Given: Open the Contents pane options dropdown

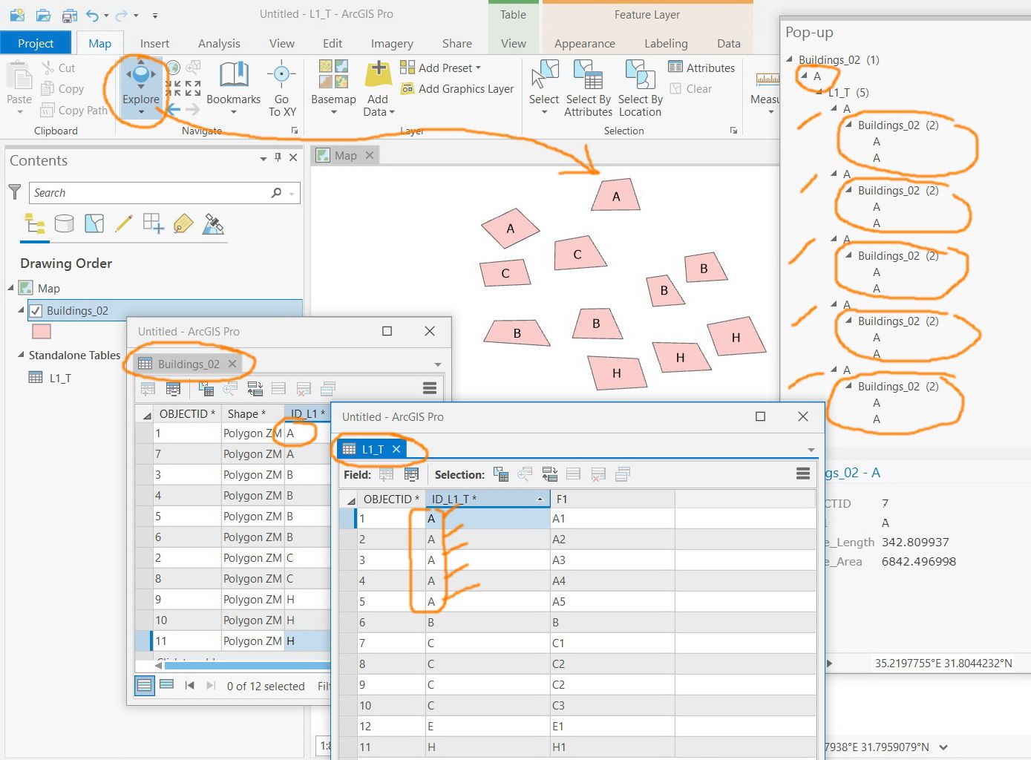Looking at the screenshot, I should coord(263,158).
